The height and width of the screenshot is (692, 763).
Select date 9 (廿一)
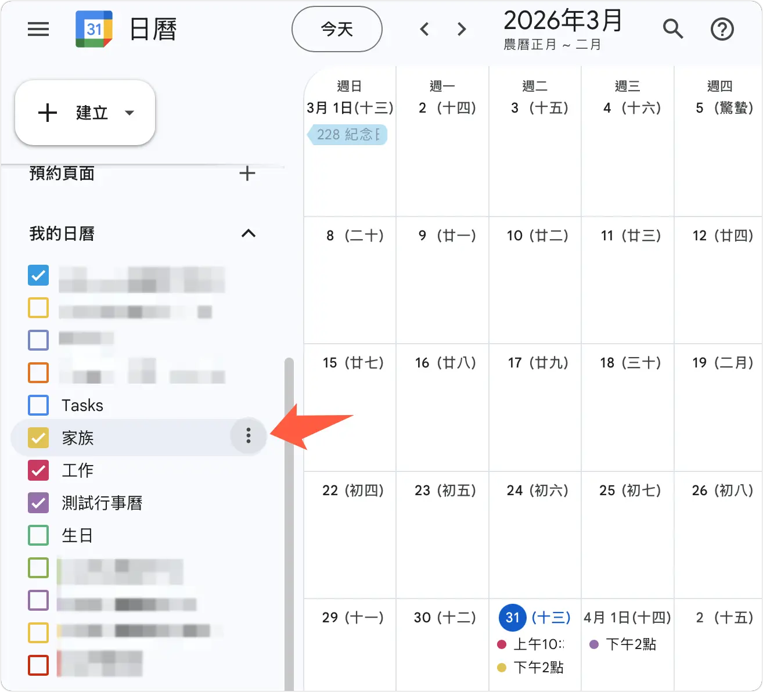pos(447,236)
